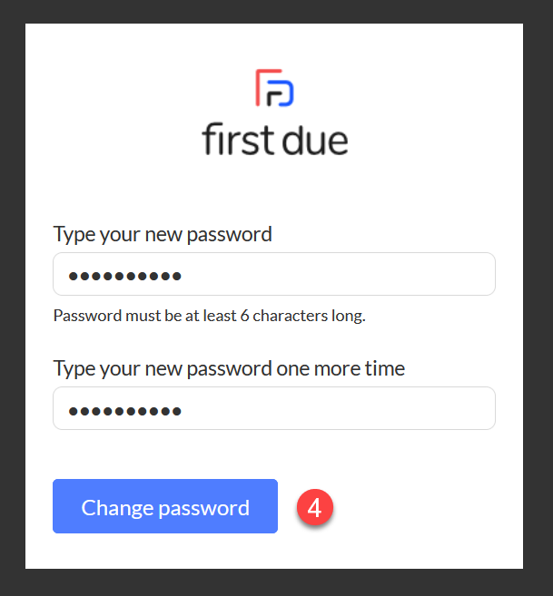The image size is (553, 596).
Task: Focus the first new password field
Action: [x=274, y=274]
